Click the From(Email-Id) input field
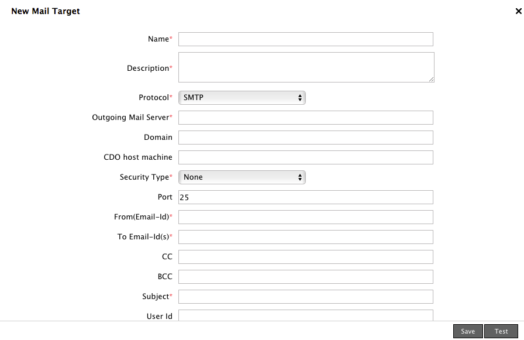This screenshot has width=524, height=340. [305, 217]
